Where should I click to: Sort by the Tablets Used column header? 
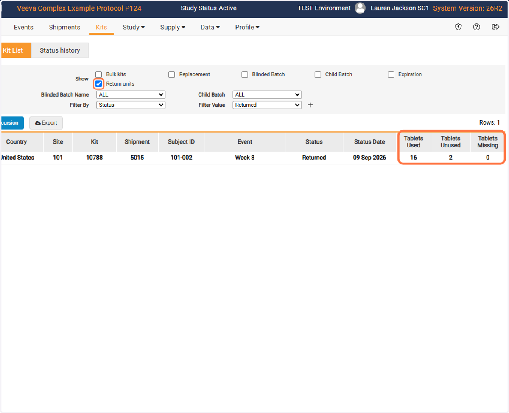[414, 142]
